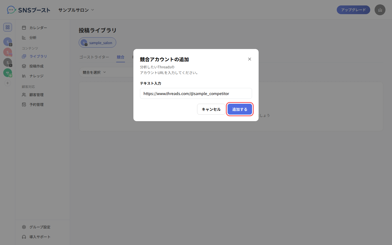Switch to the 競合 tab

pyautogui.click(x=121, y=57)
